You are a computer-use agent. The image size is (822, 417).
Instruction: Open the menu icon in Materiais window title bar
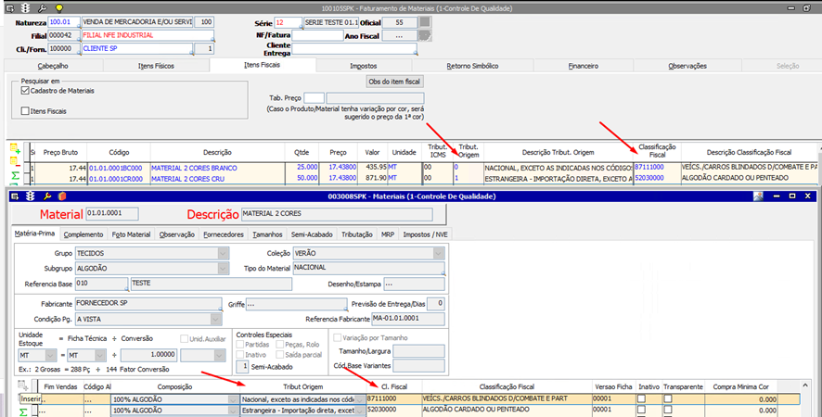click(15, 196)
